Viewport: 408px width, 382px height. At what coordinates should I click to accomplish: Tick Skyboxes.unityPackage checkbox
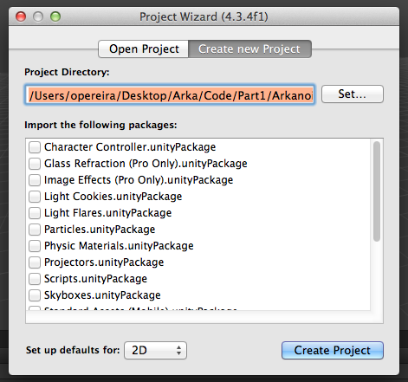(35, 295)
